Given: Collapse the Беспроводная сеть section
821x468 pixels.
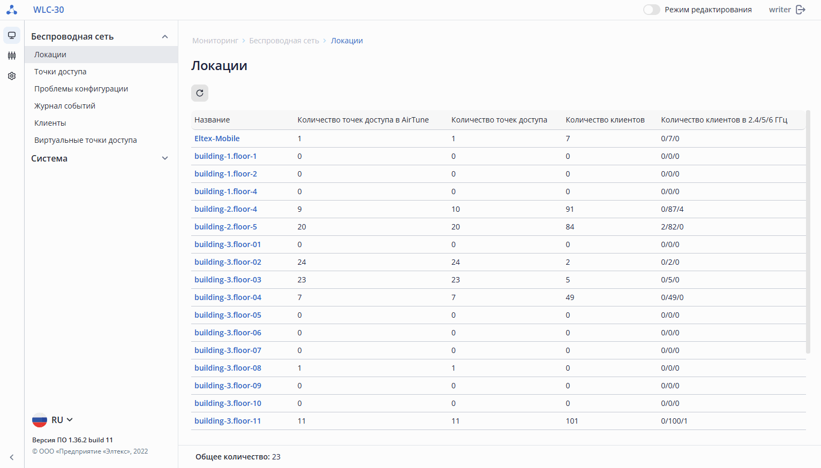Looking at the screenshot, I should tap(165, 36).
